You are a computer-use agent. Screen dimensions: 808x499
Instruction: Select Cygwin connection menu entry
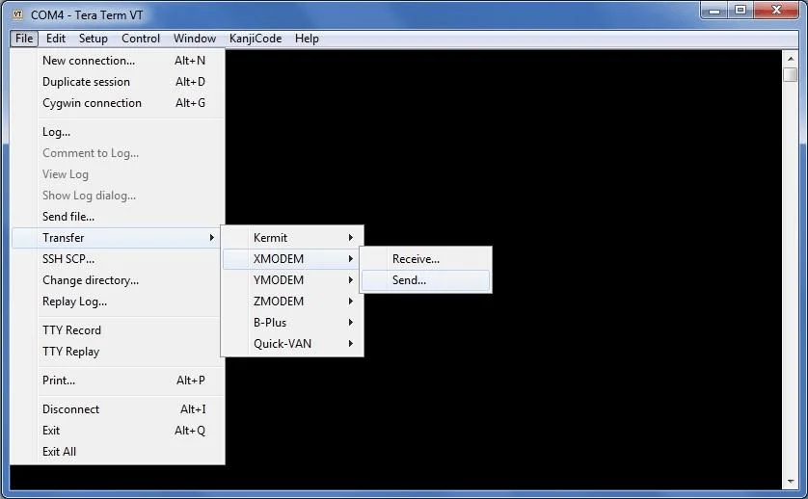point(118,103)
